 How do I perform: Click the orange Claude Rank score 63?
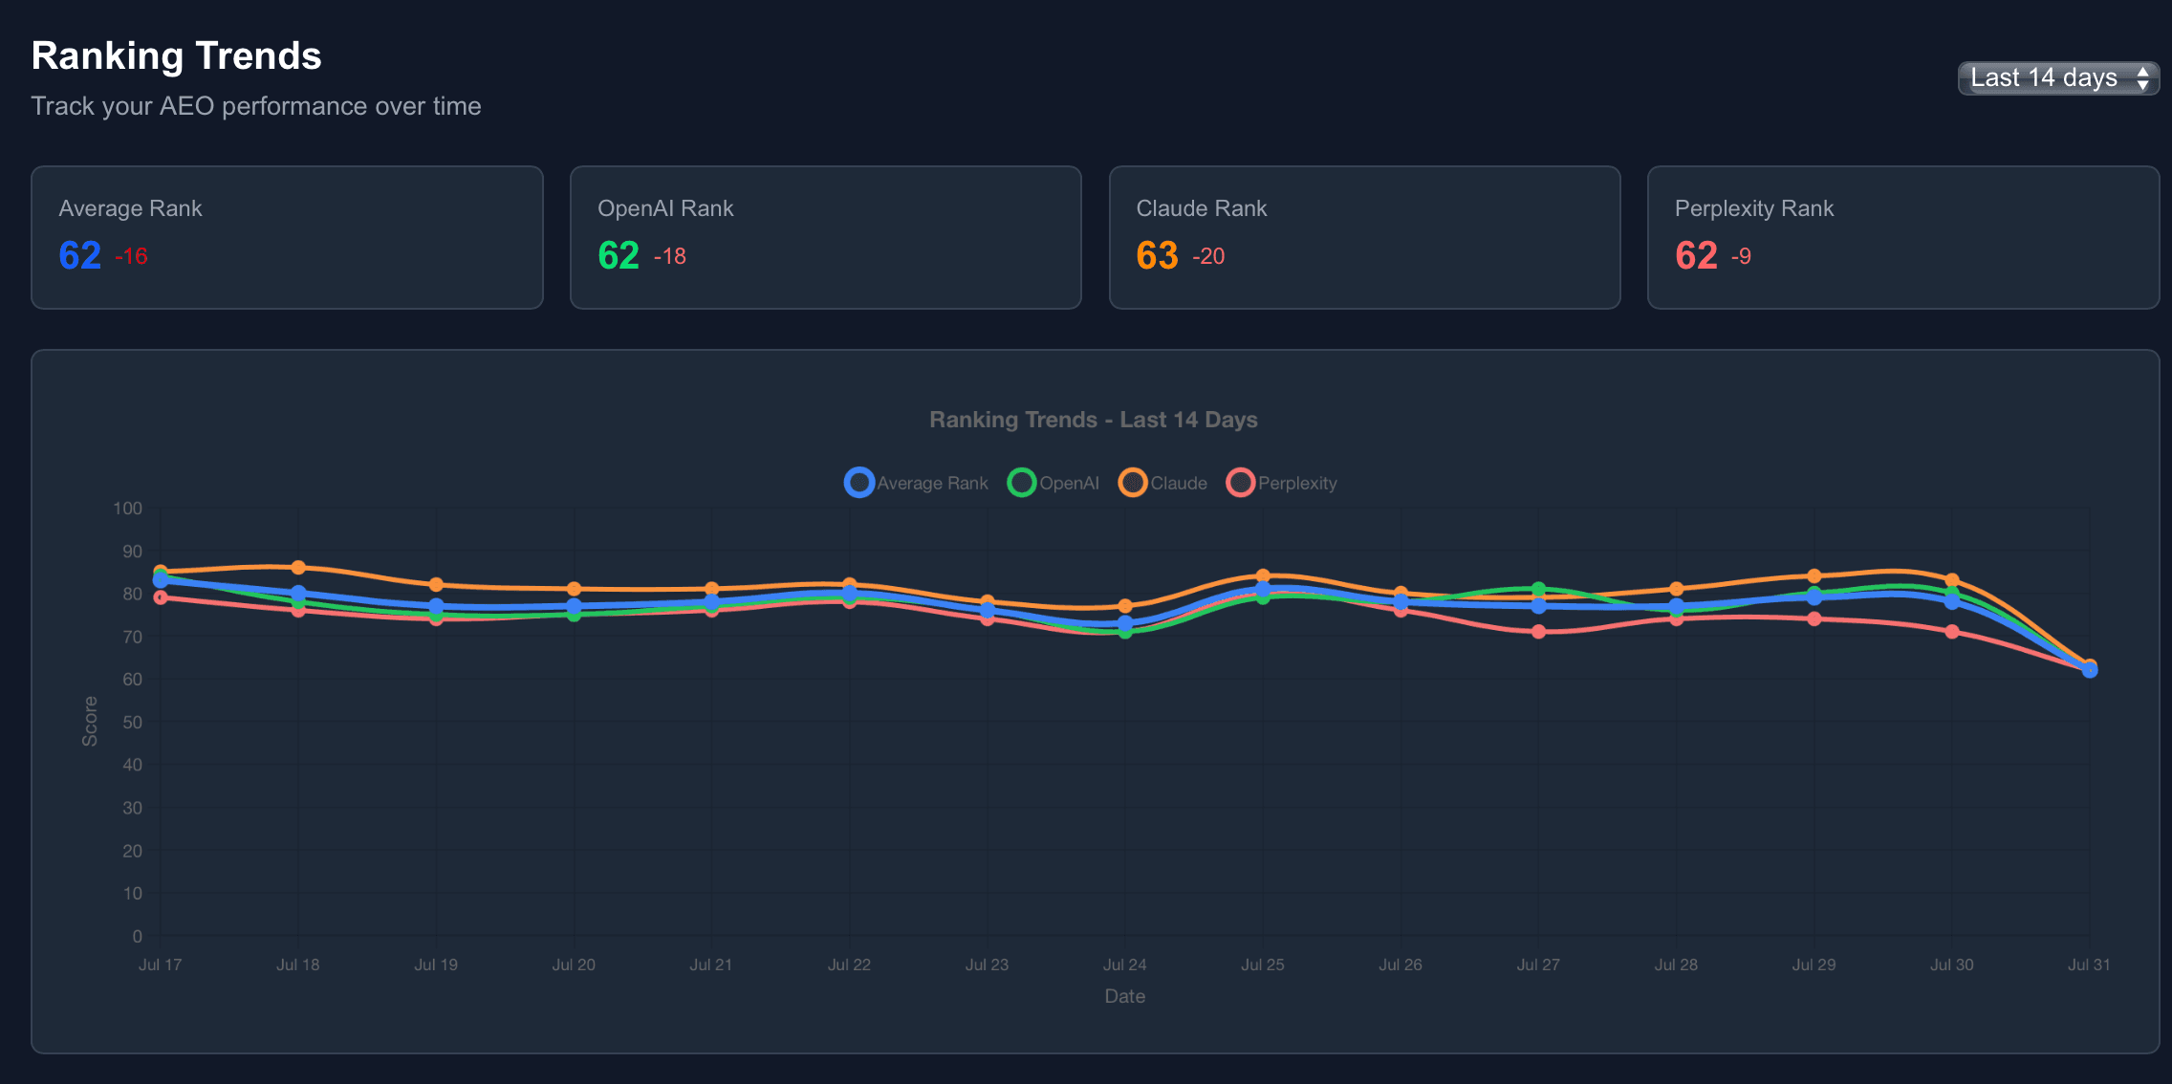click(1157, 255)
